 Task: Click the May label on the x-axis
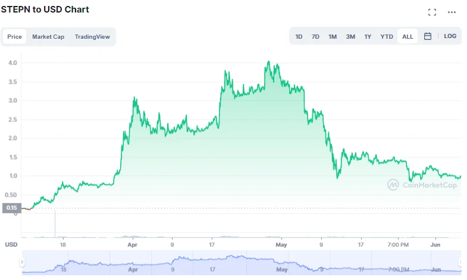(x=281, y=245)
